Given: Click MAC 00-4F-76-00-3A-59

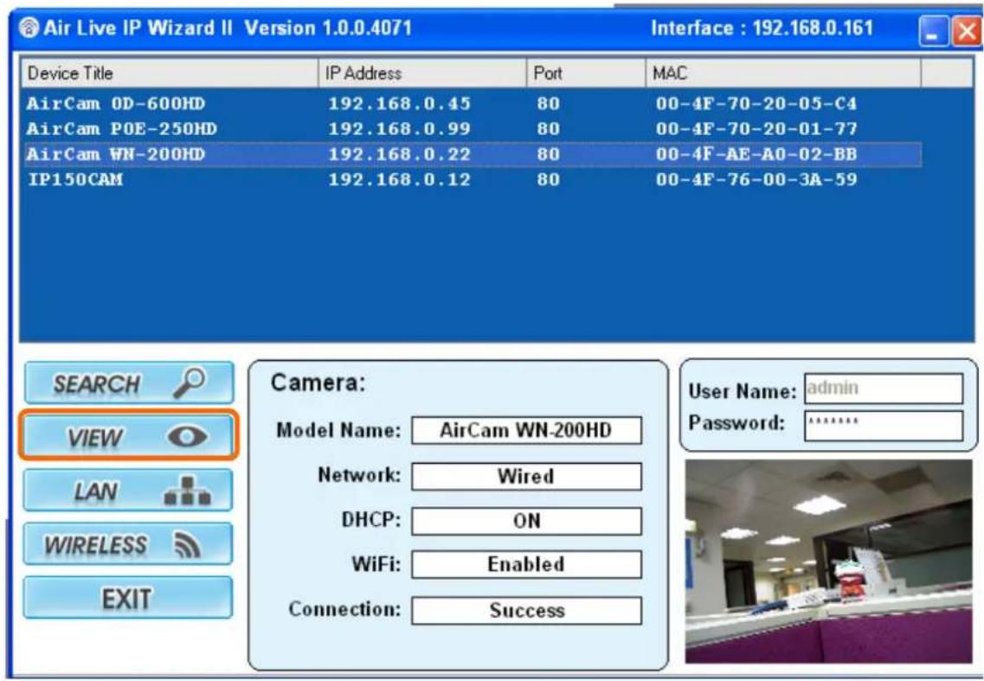Looking at the screenshot, I should (756, 179).
